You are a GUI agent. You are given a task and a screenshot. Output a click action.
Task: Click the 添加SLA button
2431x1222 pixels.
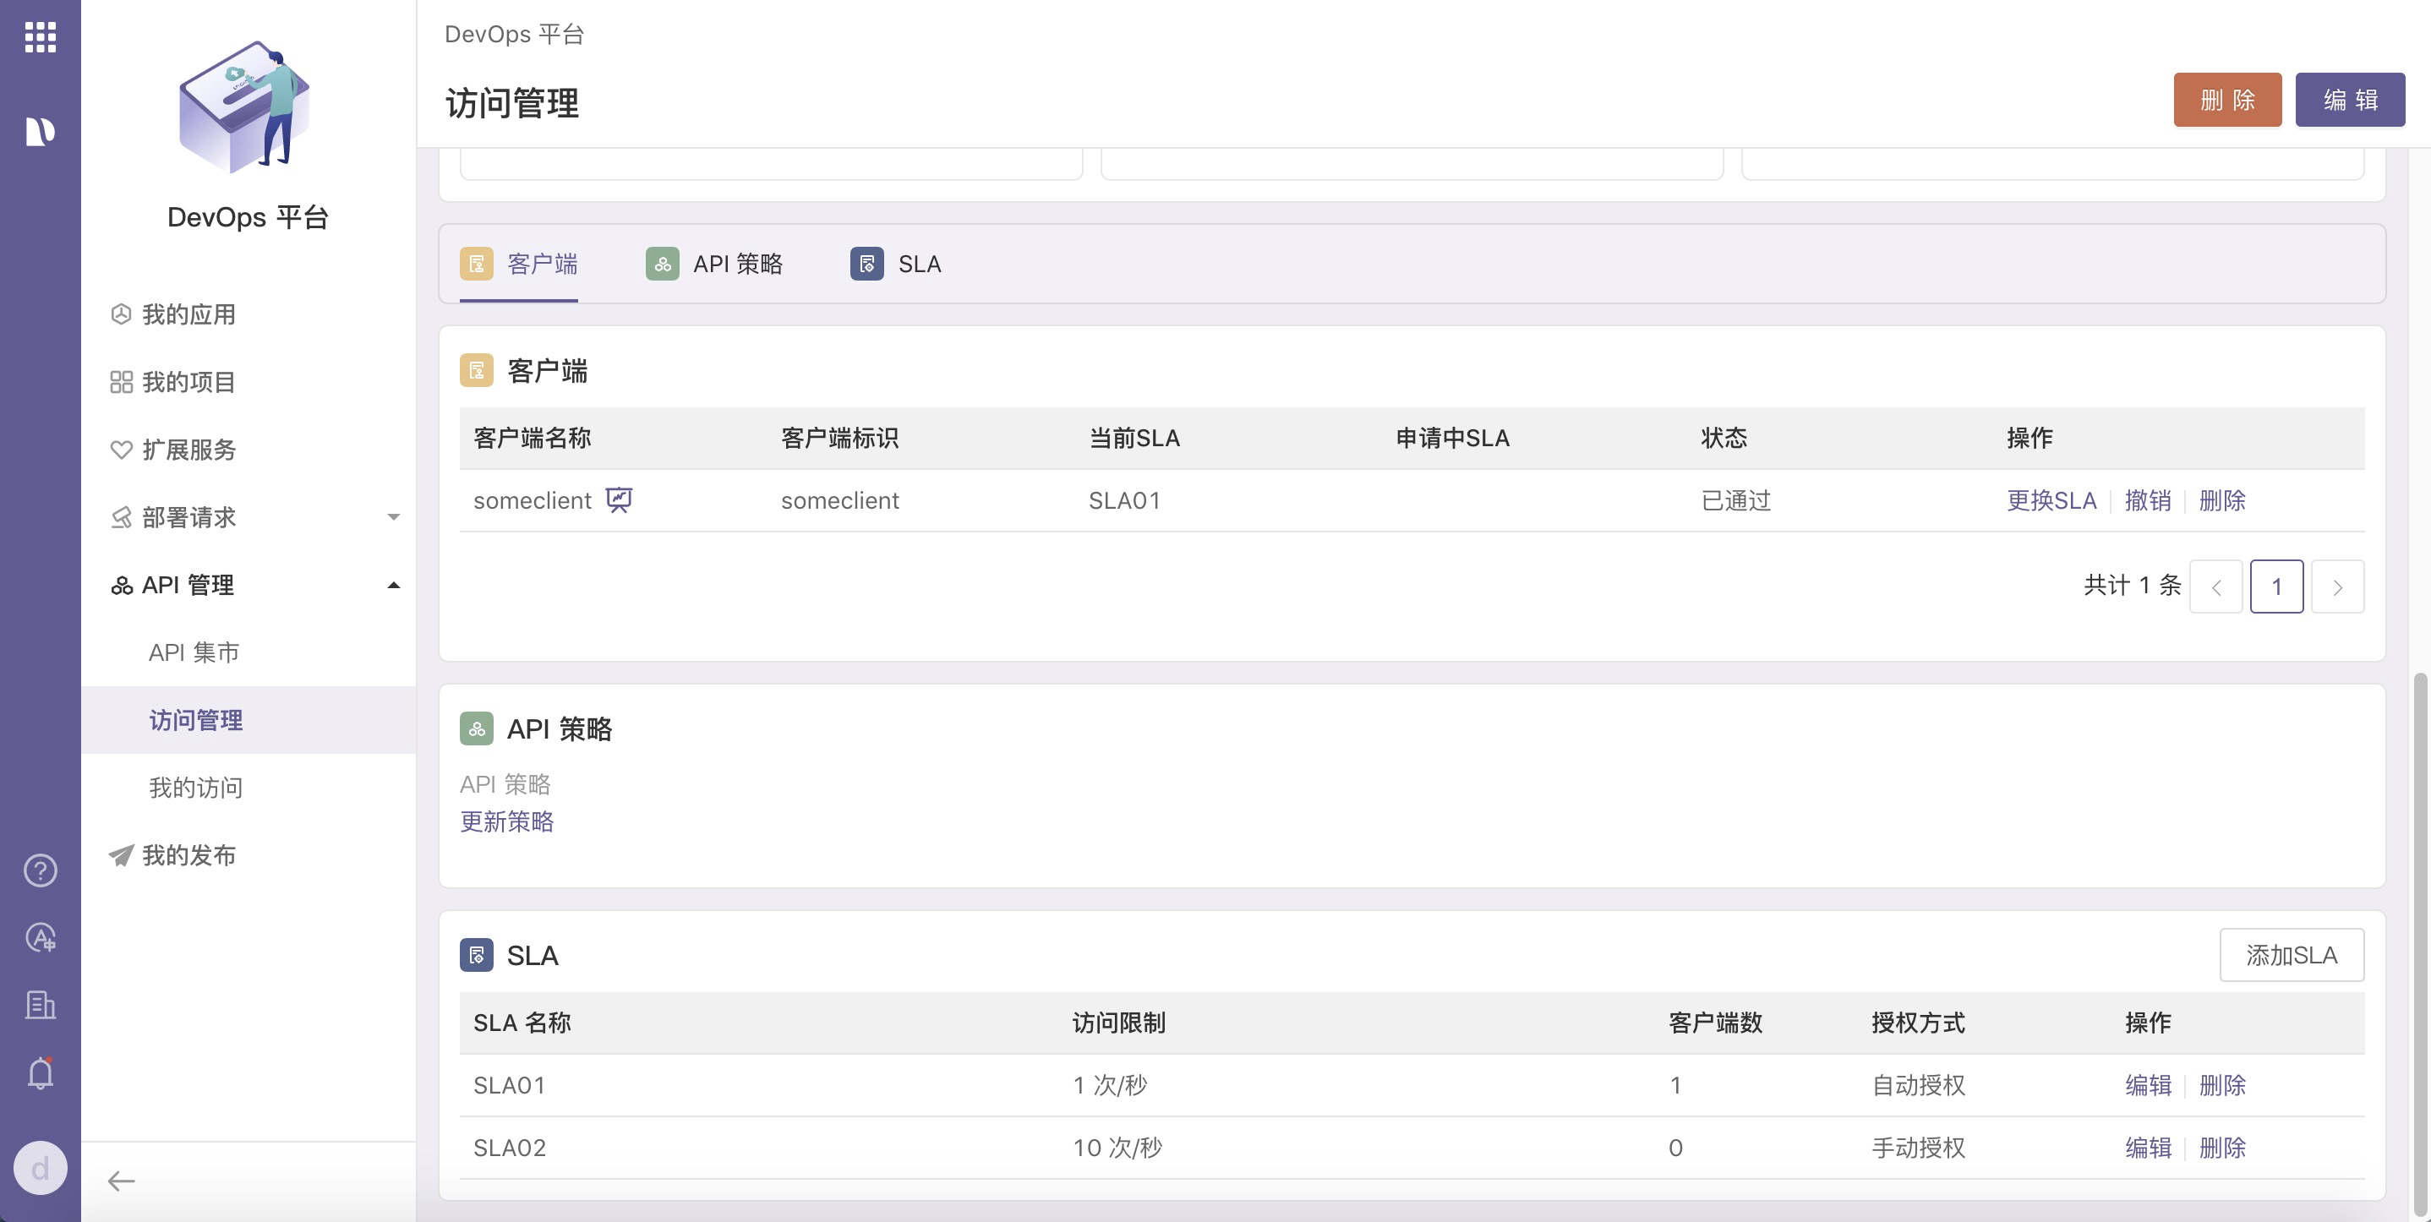2291,955
